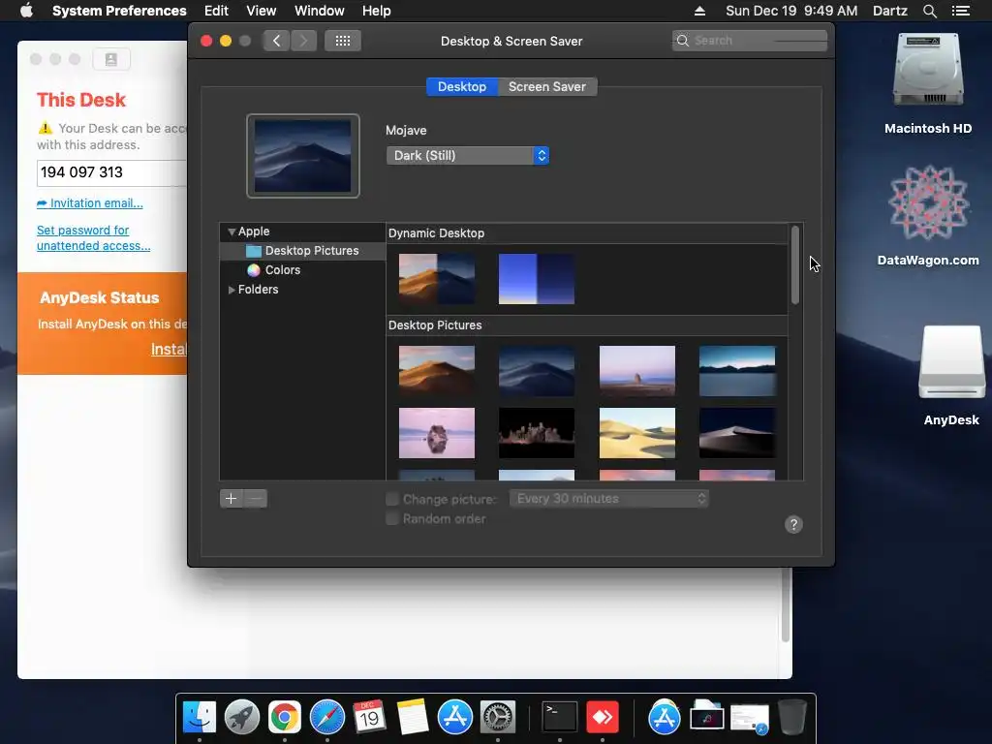The image size is (992, 744).
Task: Enable Random order checkbox
Action: coord(392,519)
